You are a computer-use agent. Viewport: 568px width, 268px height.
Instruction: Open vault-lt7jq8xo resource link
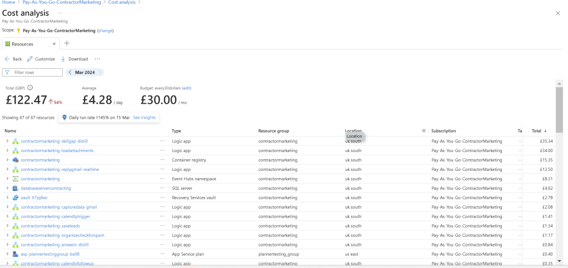pos(34,198)
